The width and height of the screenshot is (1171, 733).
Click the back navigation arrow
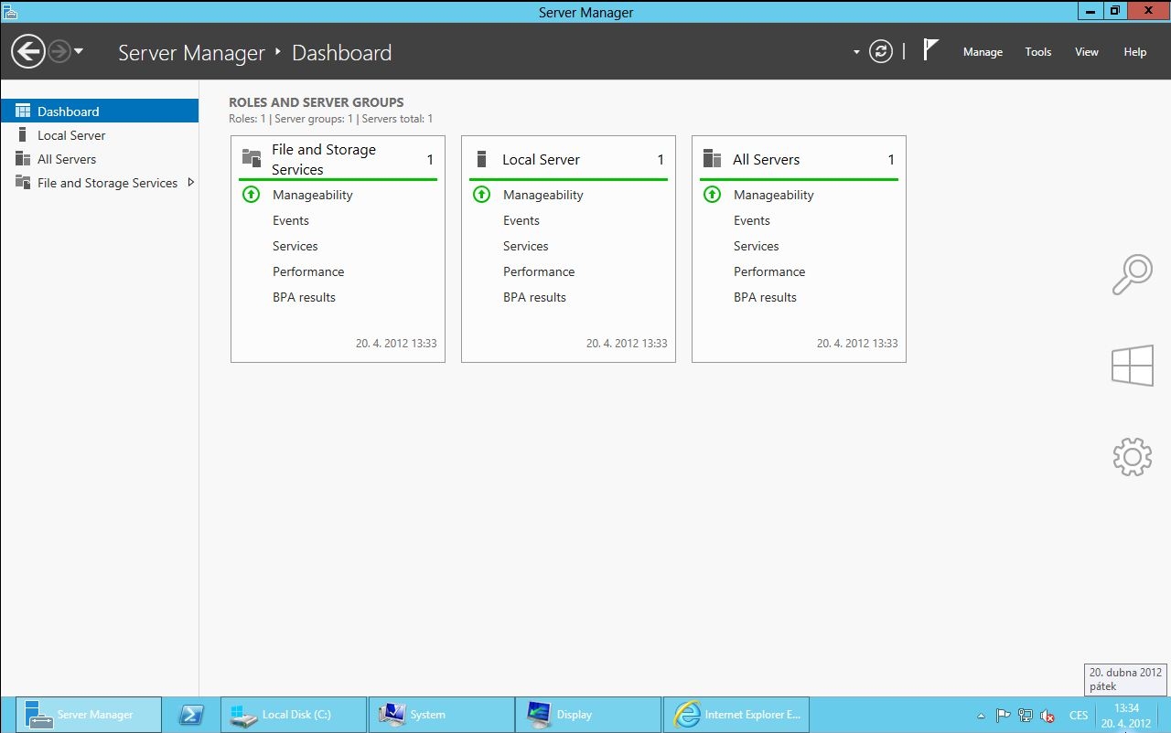28,51
